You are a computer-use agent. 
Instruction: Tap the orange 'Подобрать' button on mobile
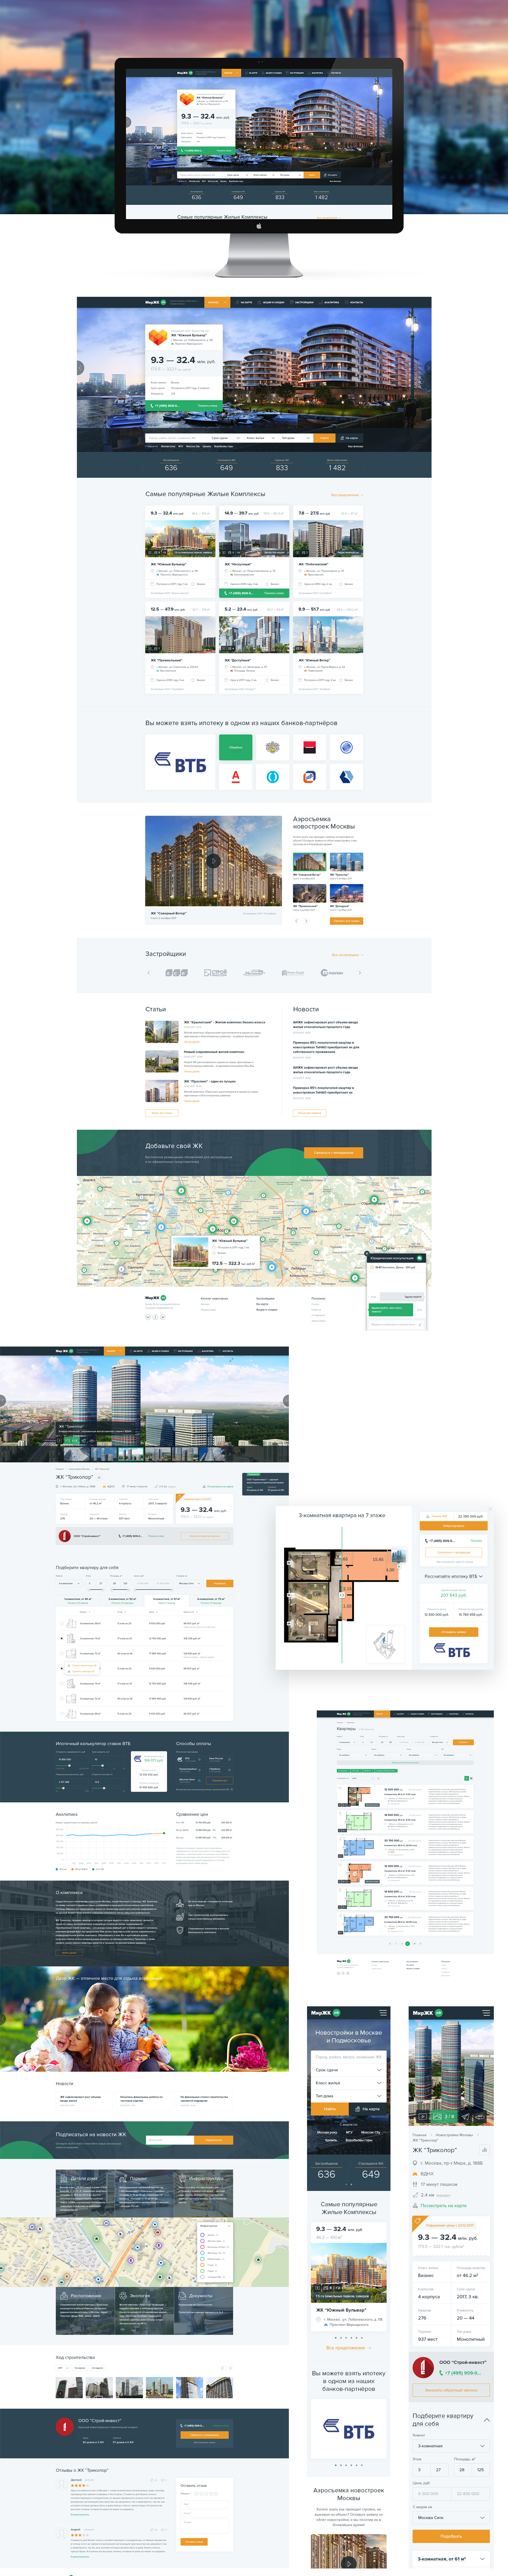[451, 2536]
